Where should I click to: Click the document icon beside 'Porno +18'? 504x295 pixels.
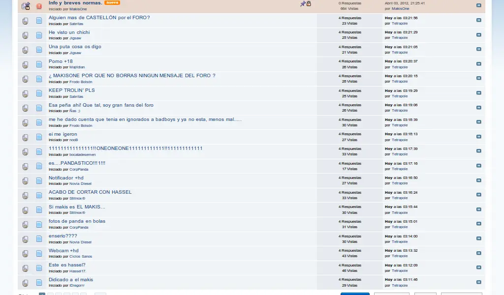tap(39, 64)
